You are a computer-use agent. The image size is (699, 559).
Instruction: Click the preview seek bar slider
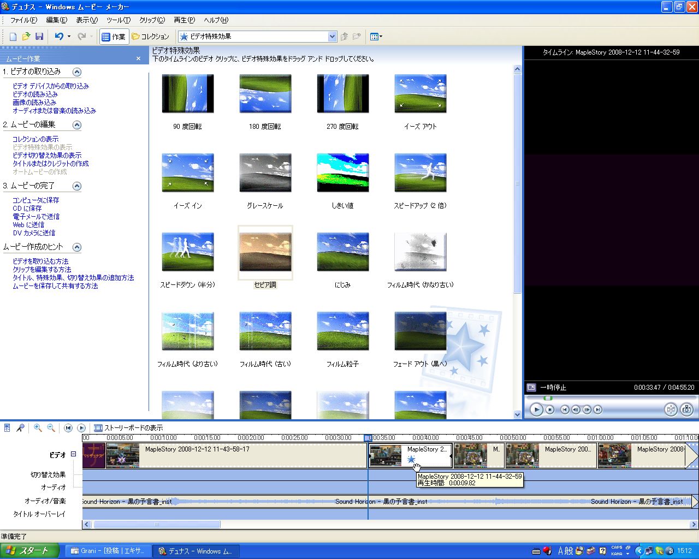[x=548, y=398]
